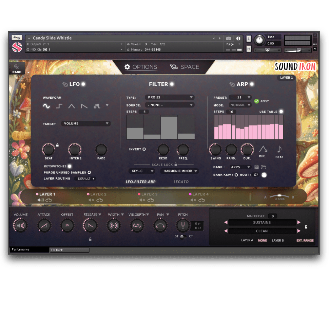329x329 pixels.
Task: Click Layer 3 link icon
Action: 151,200
